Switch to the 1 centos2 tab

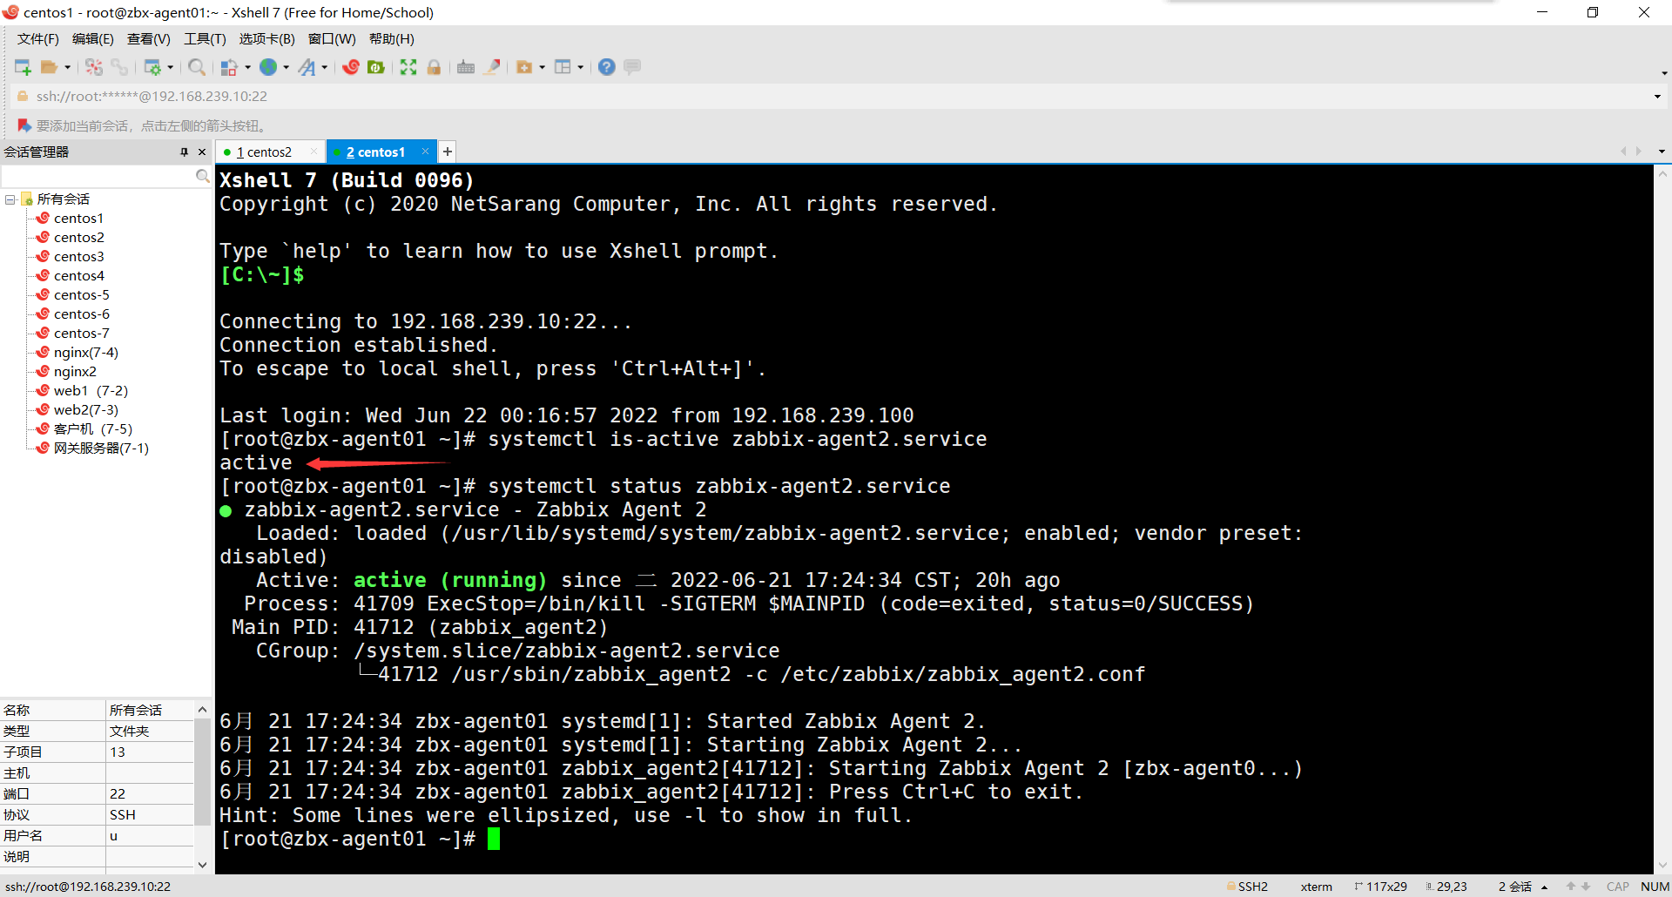point(270,152)
